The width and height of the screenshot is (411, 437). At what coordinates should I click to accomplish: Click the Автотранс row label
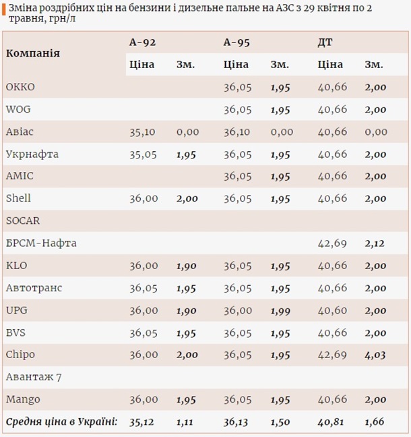click(34, 288)
